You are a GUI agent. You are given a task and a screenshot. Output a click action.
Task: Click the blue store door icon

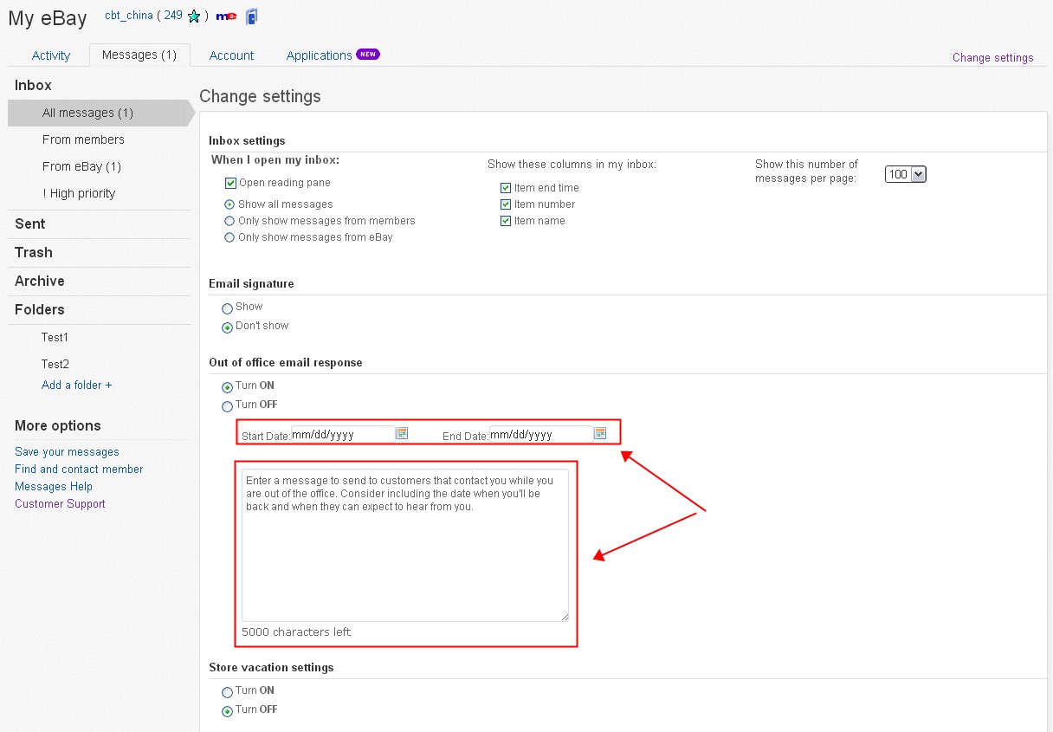tap(251, 16)
